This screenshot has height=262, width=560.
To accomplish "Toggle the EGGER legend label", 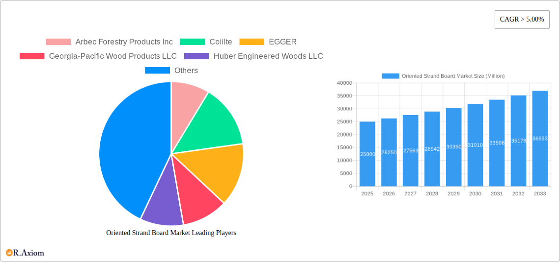I will 282,42.
